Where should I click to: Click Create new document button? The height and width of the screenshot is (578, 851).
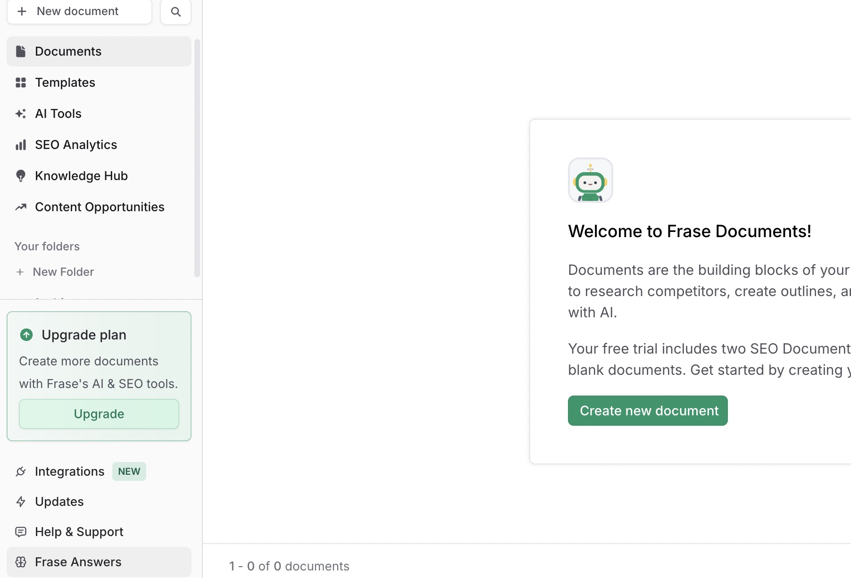648,411
